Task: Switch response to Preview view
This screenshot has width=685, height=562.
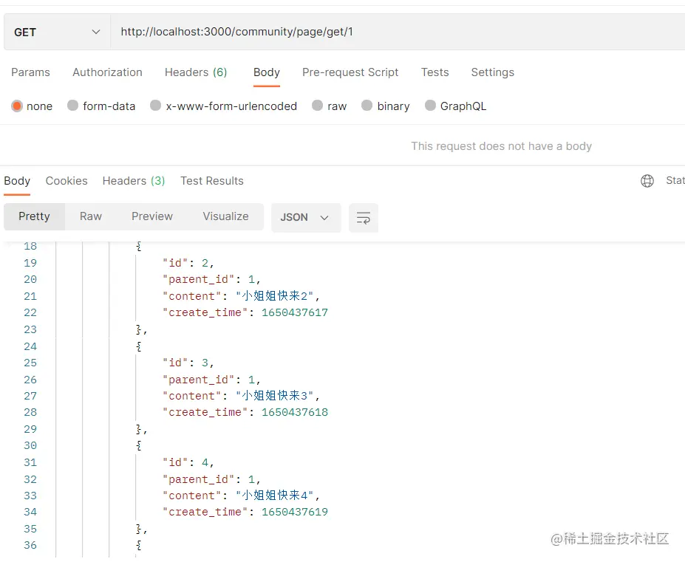Action: pyautogui.click(x=152, y=216)
